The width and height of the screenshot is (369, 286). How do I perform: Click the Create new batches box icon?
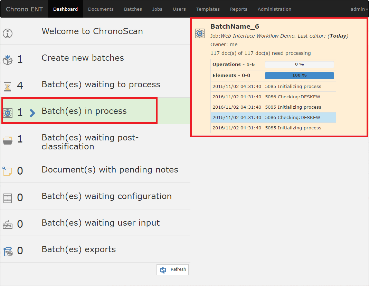tap(8, 60)
